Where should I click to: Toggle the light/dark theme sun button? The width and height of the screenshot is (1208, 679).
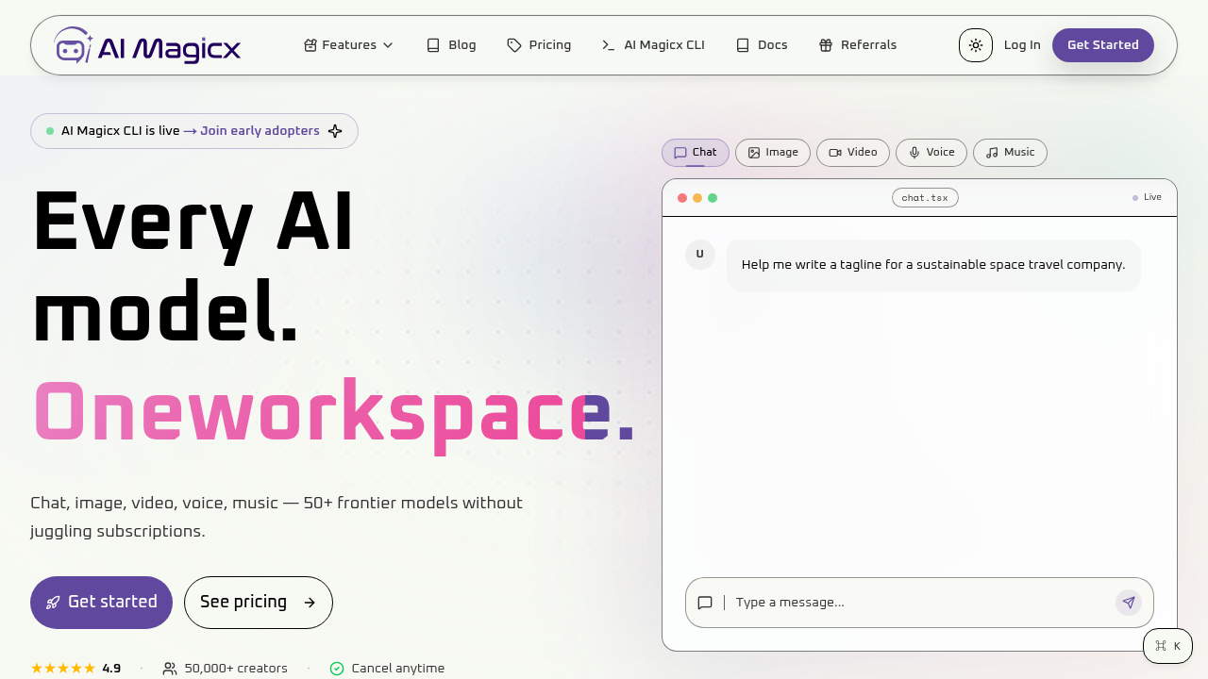click(x=976, y=45)
